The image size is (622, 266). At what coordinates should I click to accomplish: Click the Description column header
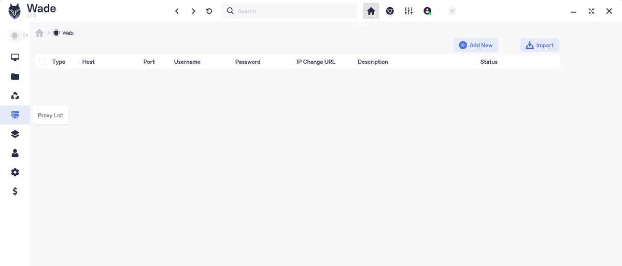click(x=373, y=62)
